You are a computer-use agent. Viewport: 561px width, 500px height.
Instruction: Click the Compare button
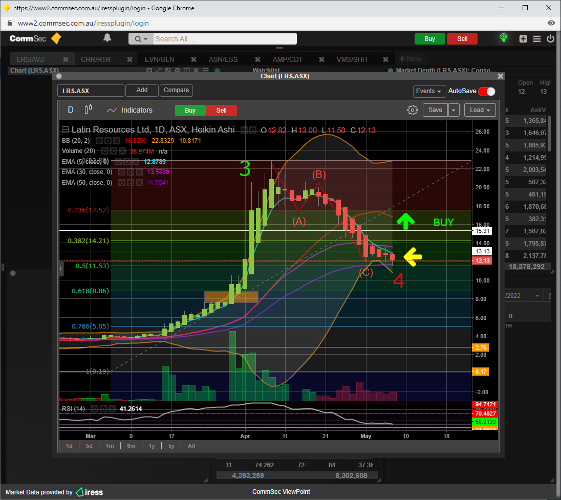tap(177, 91)
